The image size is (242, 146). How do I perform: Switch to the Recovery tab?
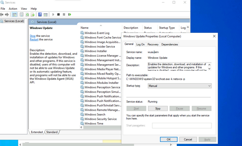click(x=153, y=44)
